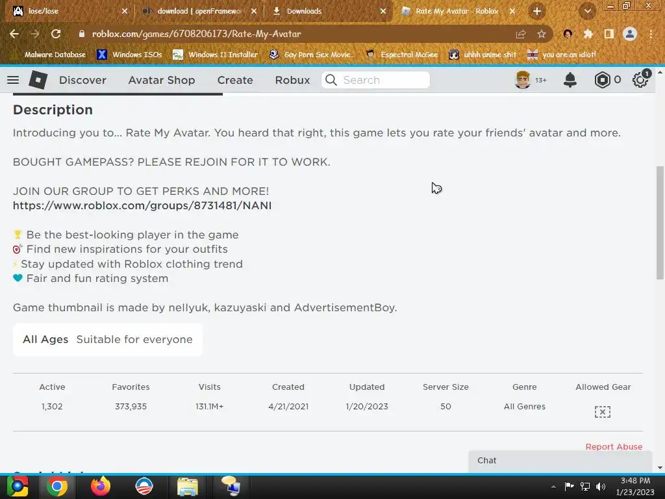The width and height of the screenshot is (665, 499).
Task: Open the Action Center flag icon
Action: tap(569, 486)
